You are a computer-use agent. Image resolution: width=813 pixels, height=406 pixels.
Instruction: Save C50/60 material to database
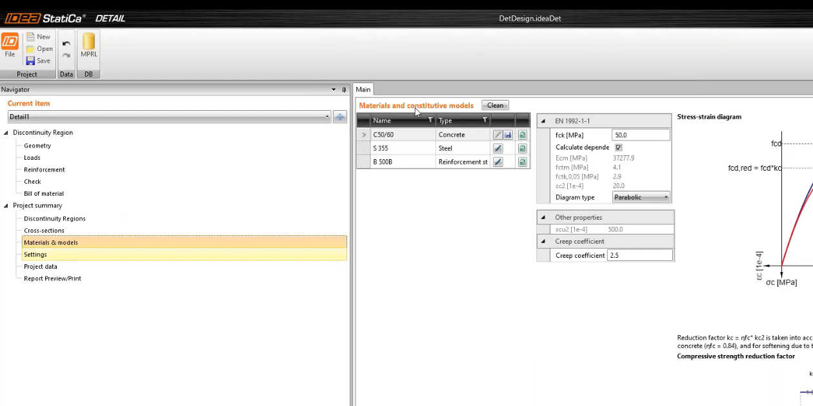(508, 135)
